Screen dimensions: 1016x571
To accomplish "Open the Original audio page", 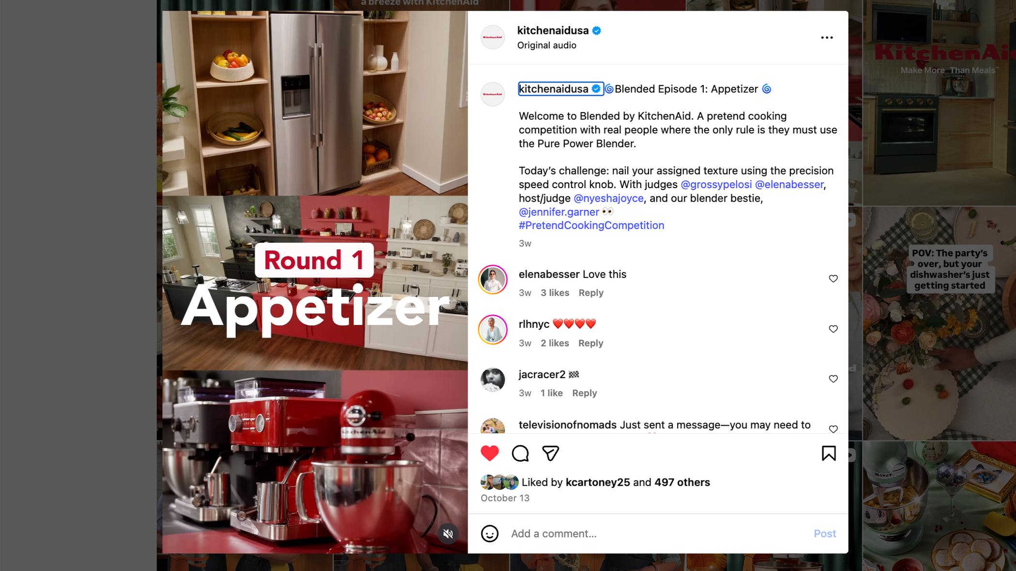I will coord(546,45).
